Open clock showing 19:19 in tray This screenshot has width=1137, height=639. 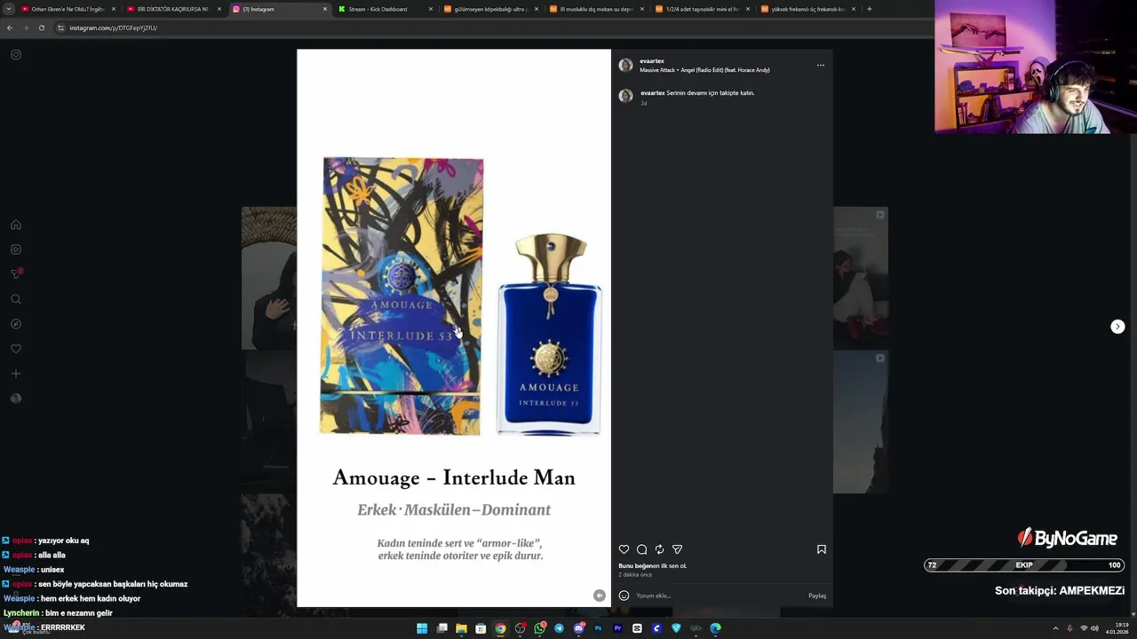coord(1116,628)
